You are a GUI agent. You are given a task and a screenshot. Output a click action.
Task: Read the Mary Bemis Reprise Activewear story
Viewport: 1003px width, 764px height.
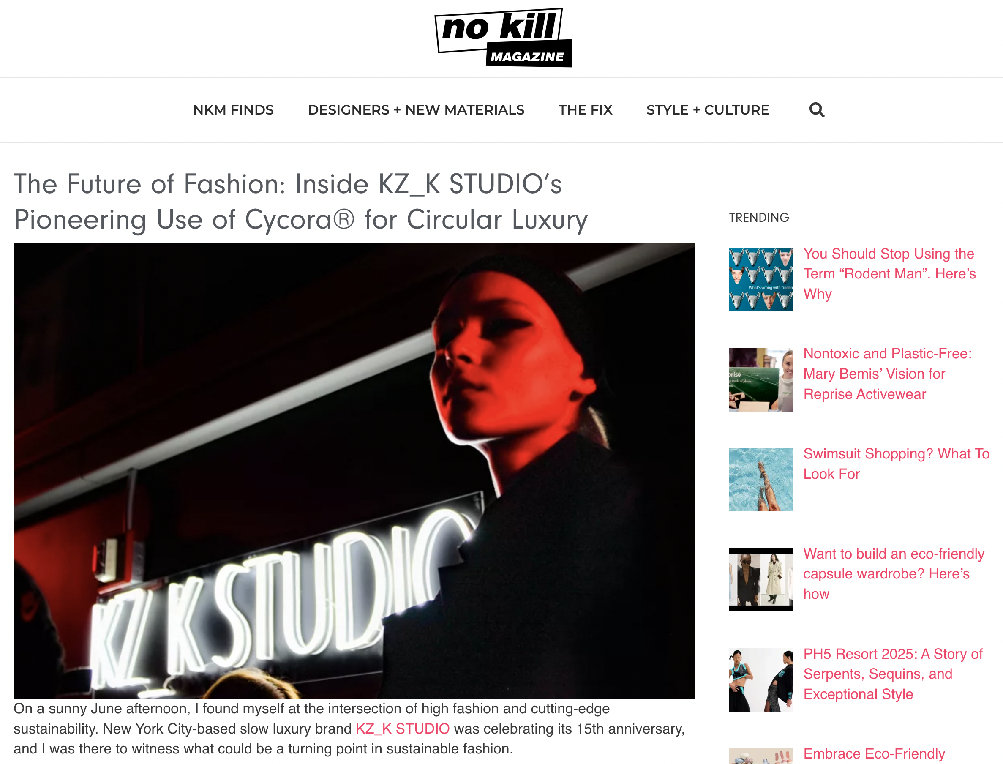click(888, 374)
